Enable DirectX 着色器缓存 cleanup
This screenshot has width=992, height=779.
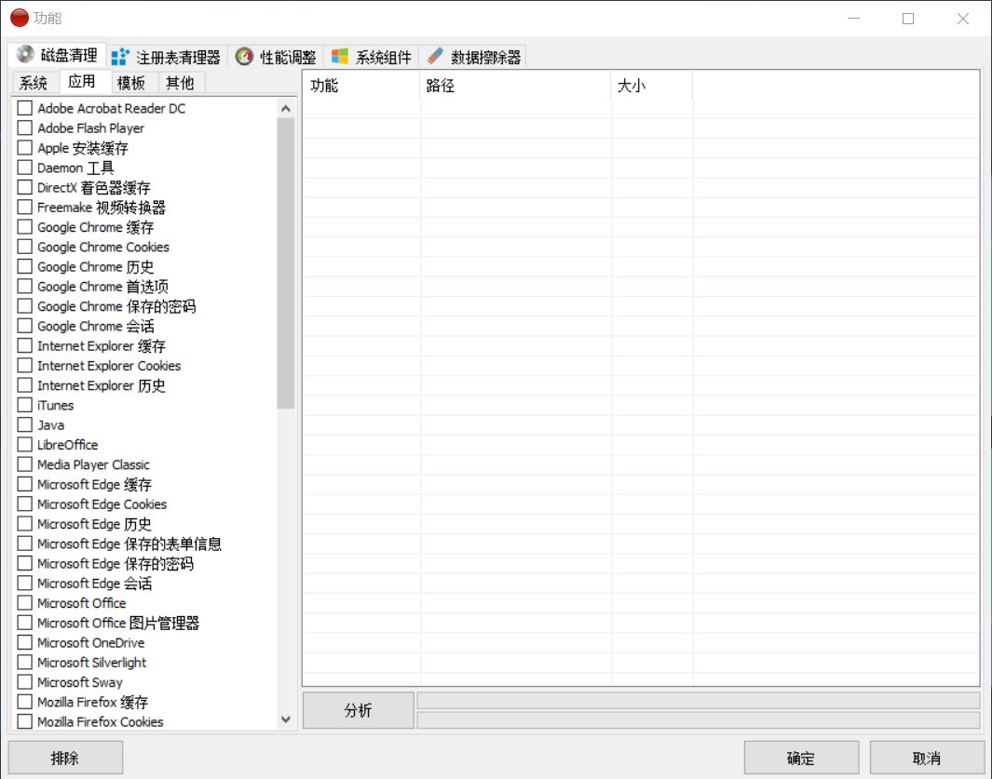pos(23,187)
